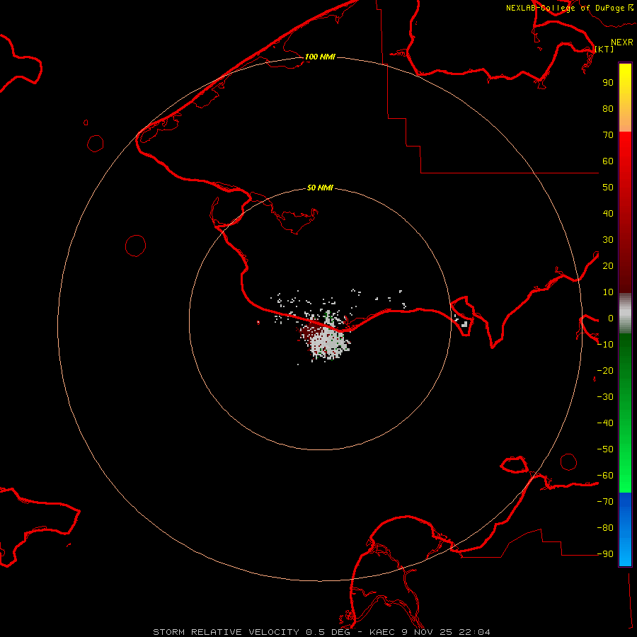Viewport: 637px width, 637px height.
Task: Pick the yellow segment of the color bar
Action: pos(625,77)
